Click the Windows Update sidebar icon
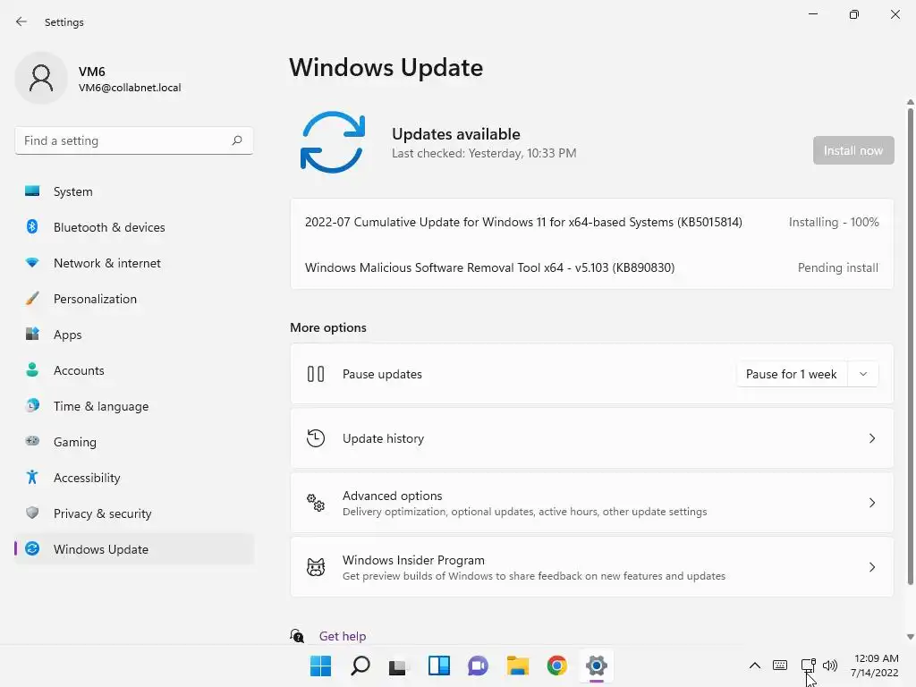 tap(32, 548)
